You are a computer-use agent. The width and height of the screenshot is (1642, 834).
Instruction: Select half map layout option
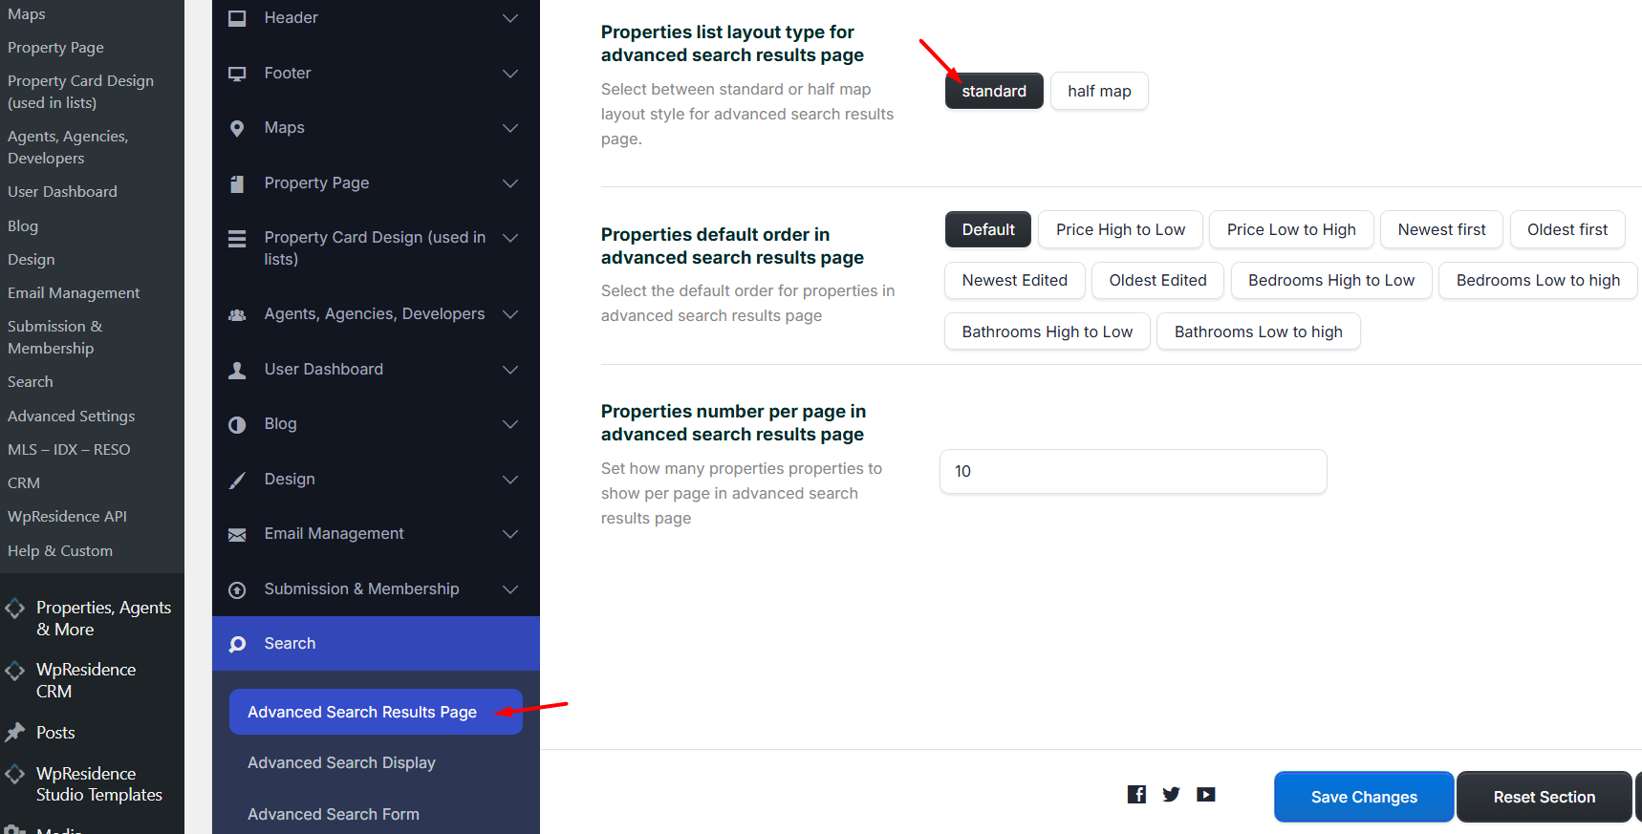(1098, 91)
